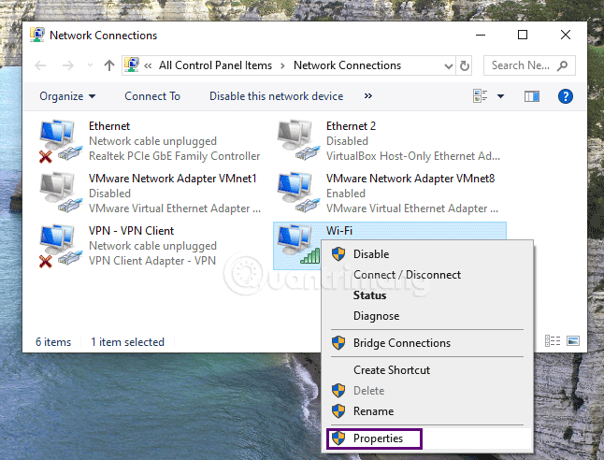Select the VMware VMnet8 adapter icon
Screen dimensions: 604x460
coord(298,193)
